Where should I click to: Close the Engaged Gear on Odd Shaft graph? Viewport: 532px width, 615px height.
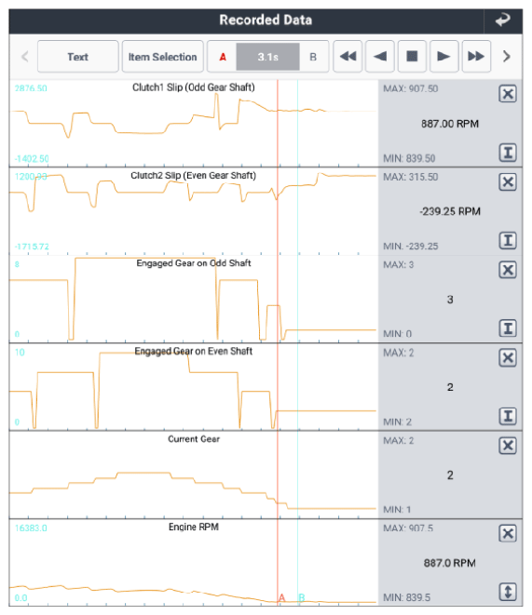[x=507, y=270]
